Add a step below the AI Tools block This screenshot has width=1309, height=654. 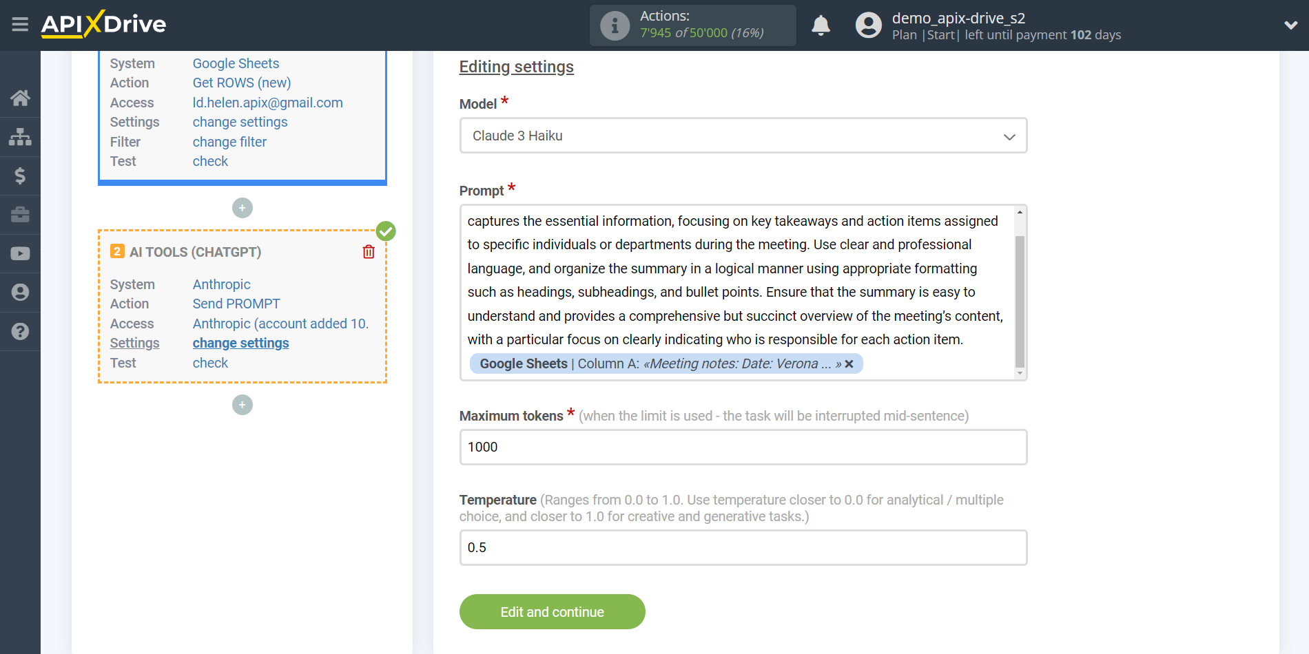(x=243, y=405)
